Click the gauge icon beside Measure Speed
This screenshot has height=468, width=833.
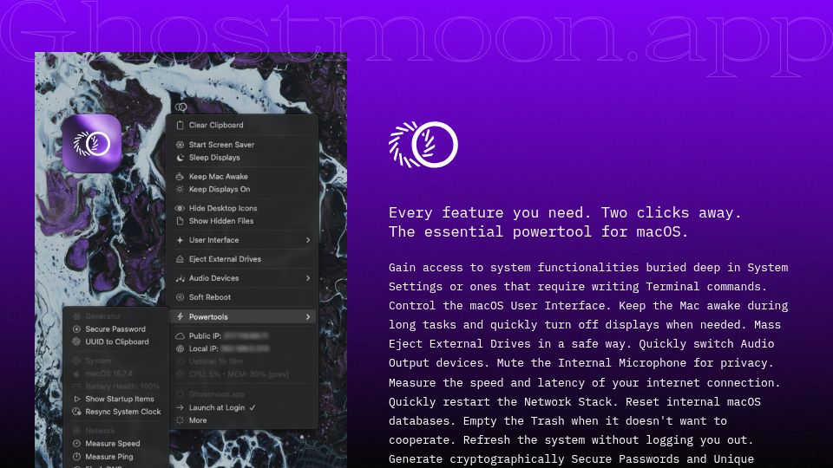(76, 444)
